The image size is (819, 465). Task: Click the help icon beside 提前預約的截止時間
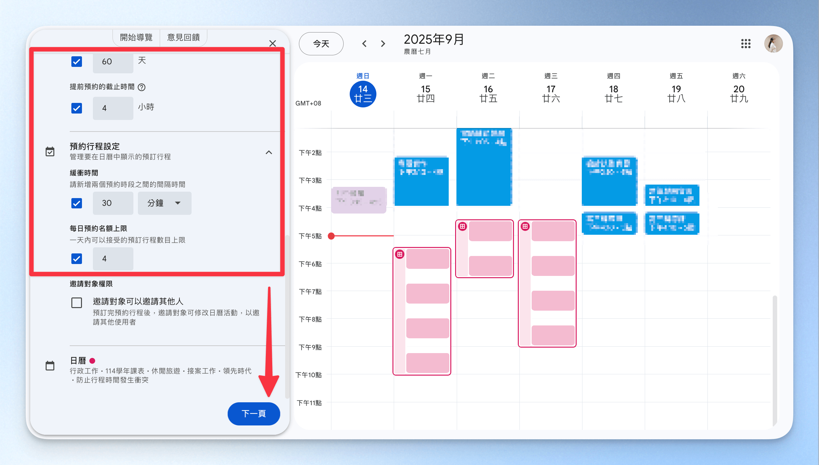tap(141, 87)
